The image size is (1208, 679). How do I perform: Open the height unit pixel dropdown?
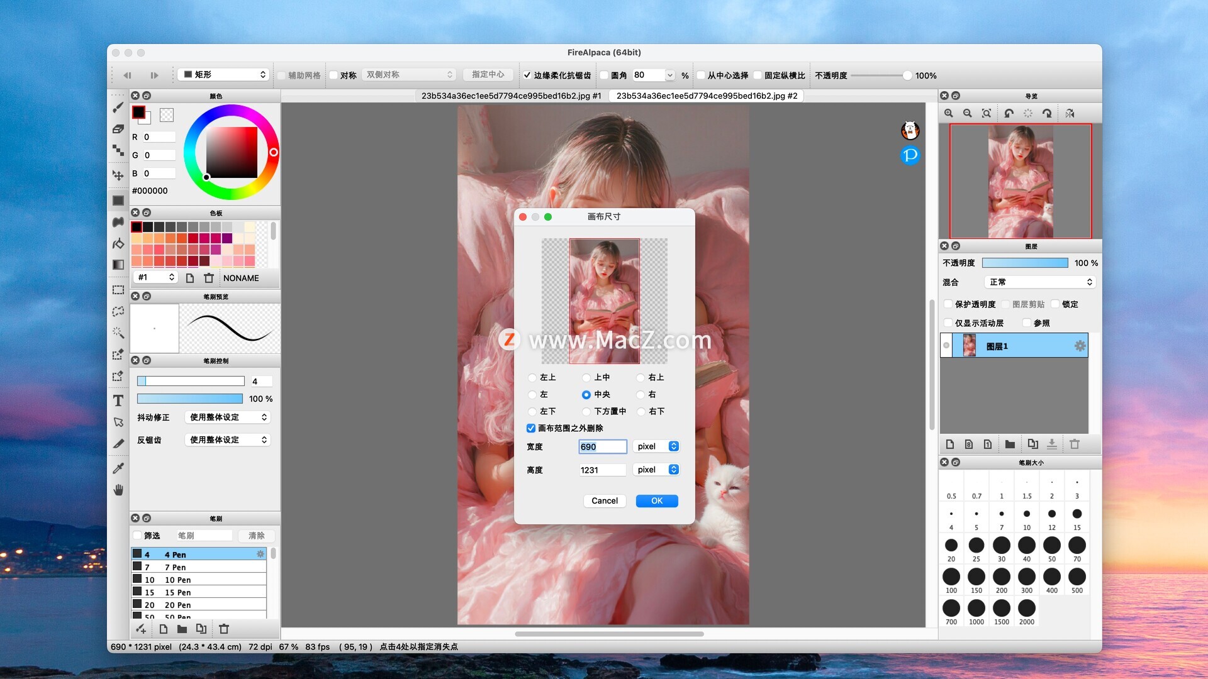coord(656,470)
